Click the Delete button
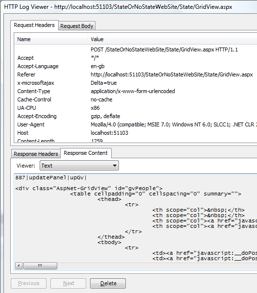257x293 pixels. (x=108, y=283)
